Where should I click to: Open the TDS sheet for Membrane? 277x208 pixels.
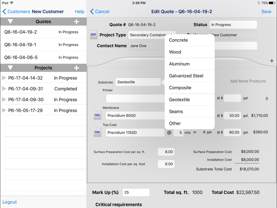[97, 115]
